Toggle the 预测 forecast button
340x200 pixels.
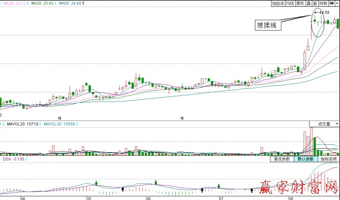[323, 3]
